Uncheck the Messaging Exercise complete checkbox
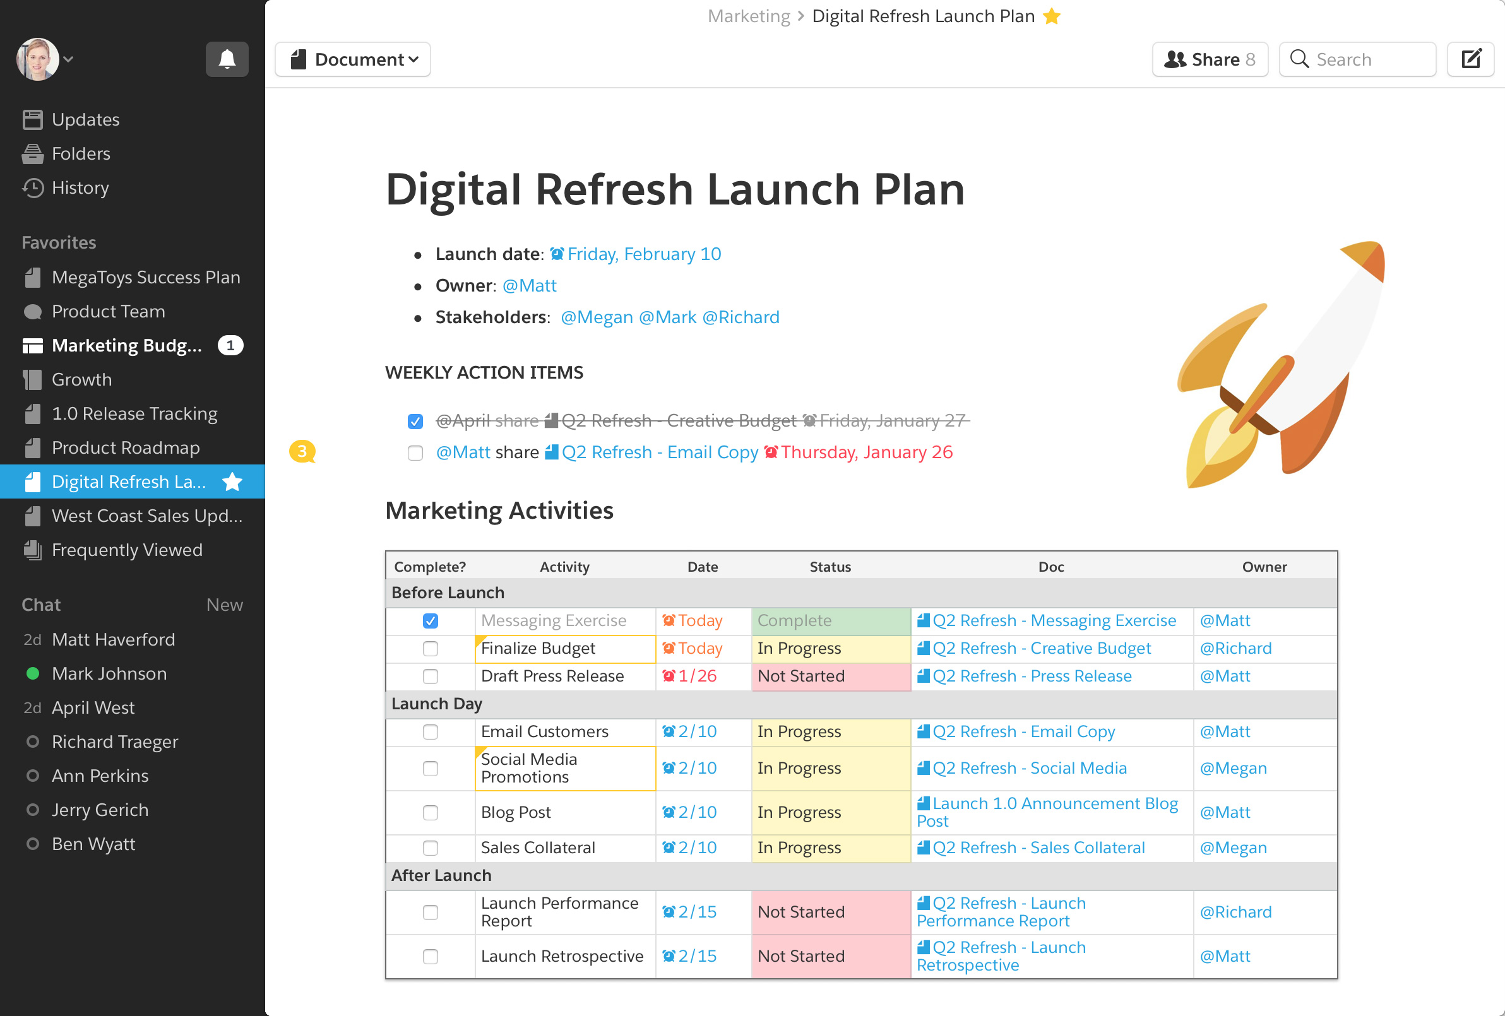Screen dimensions: 1505x1016 coord(430,621)
